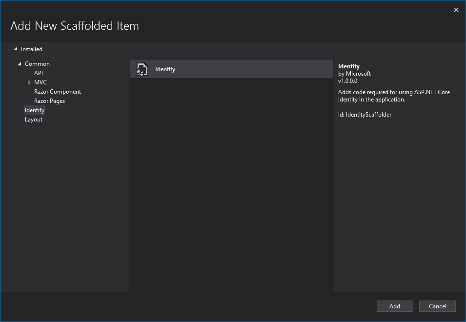Select Identity in the left category tree
466x322 pixels.
(35, 110)
